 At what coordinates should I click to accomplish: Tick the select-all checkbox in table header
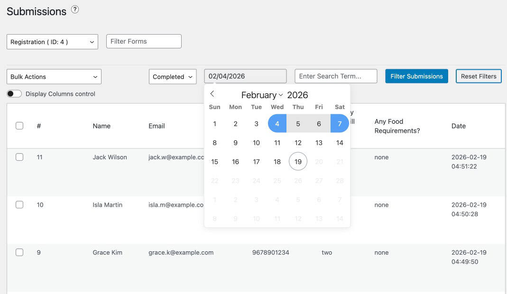point(19,126)
